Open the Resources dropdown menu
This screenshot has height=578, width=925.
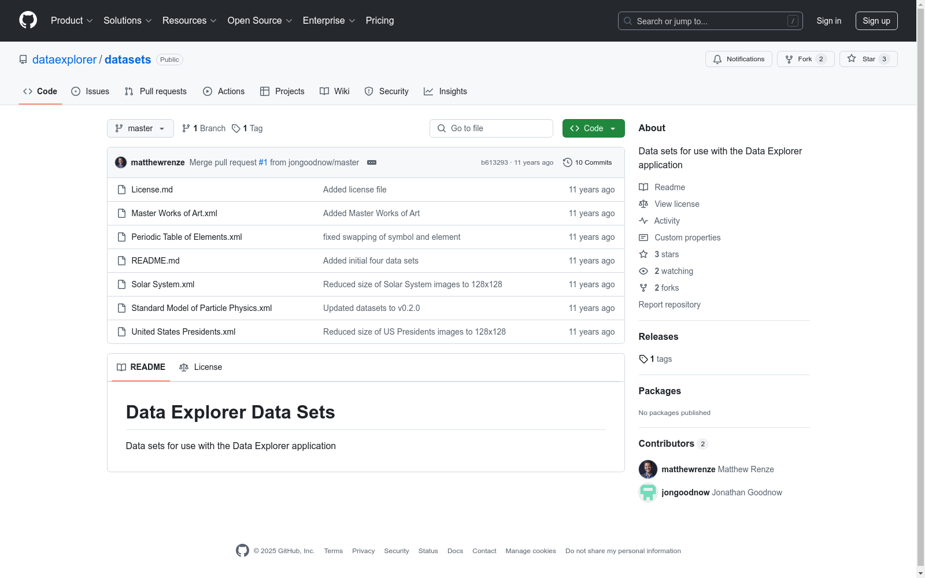coord(190,20)
